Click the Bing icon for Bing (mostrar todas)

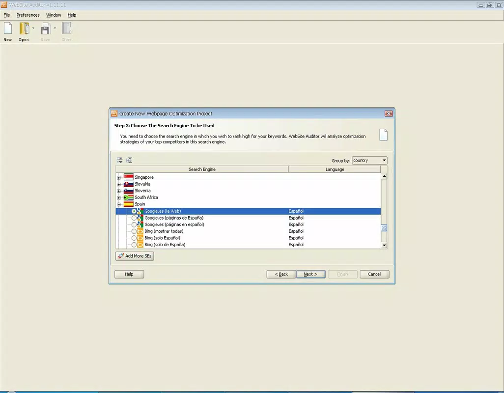[140, 231]
